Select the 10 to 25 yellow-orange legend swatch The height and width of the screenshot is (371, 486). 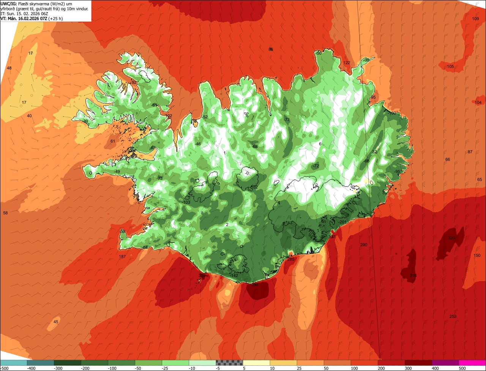point(283,363)
